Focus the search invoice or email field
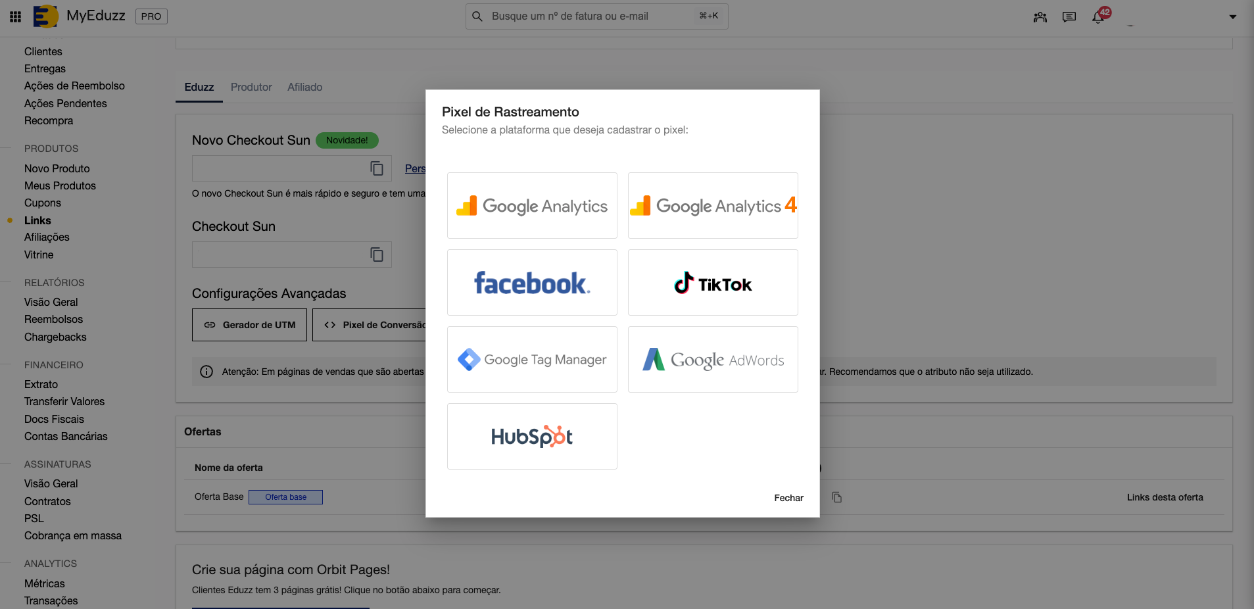 (x=596, y=16)
